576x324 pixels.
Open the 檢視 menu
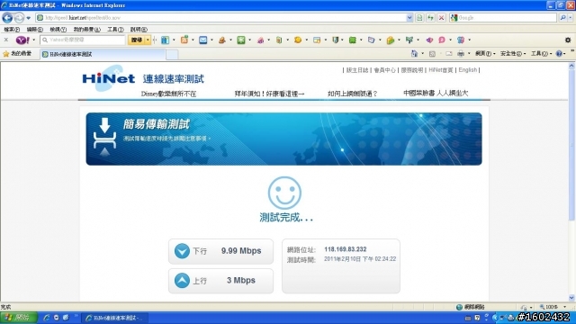pyautogui.click(x=58, y=30)
